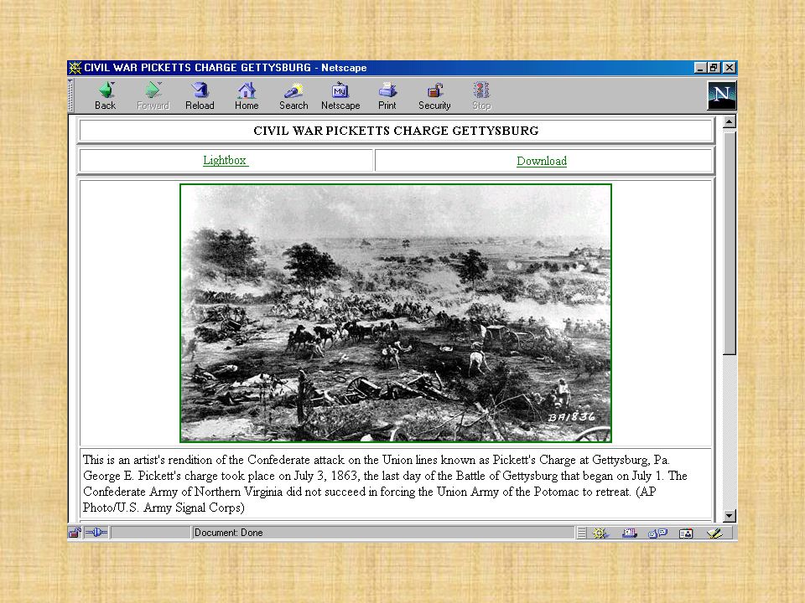Open the Search toolbar button
The width and height of the screenshot is (805, 603).
pos(293,96)
